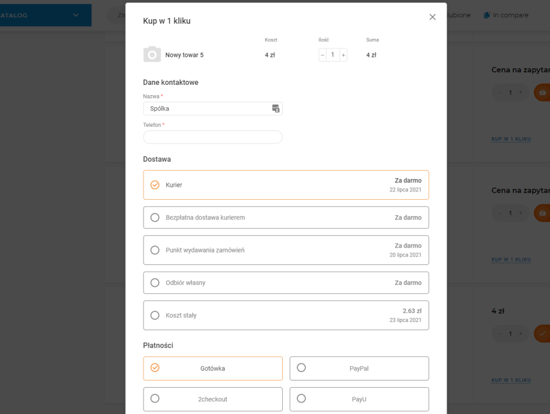Increase quantity with the plus button

(x=343, y=55)
